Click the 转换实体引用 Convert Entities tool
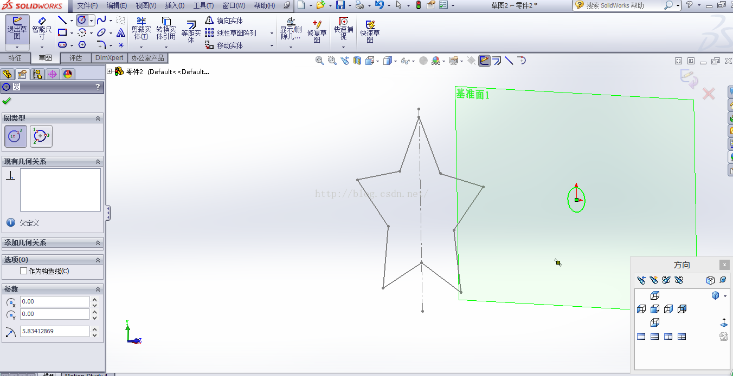Screen dimensions: 733x376 tap(166, 29)
